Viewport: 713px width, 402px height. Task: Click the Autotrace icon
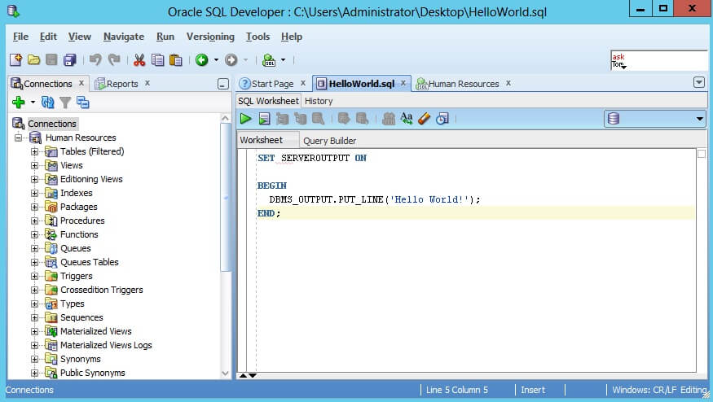[x=300, y=119]
